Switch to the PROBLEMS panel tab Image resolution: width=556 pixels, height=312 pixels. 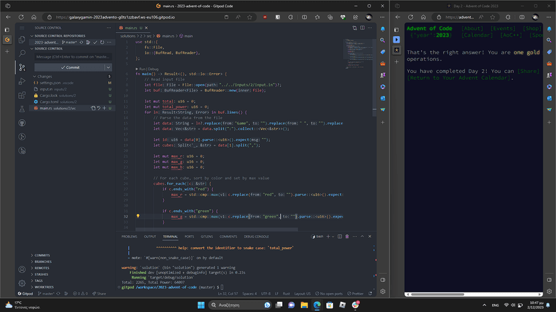pyautogui.click(x=129, y=236)
